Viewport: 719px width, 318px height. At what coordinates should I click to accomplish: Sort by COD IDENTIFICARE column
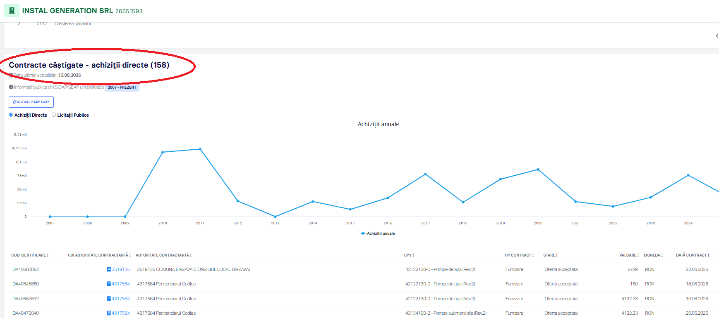tap(30, 255)
